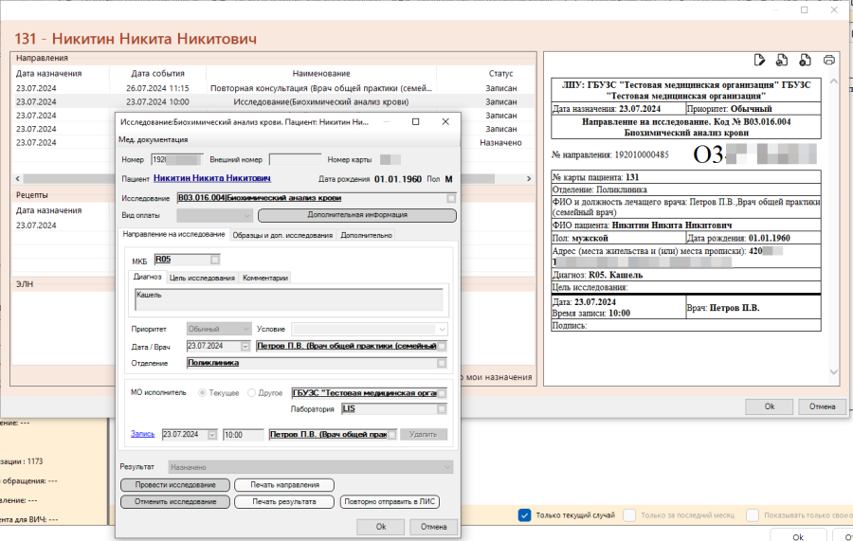The image size is (853, 541).
Task: Select the Повторная консультация row in Направления
Action: pos(273,88)
